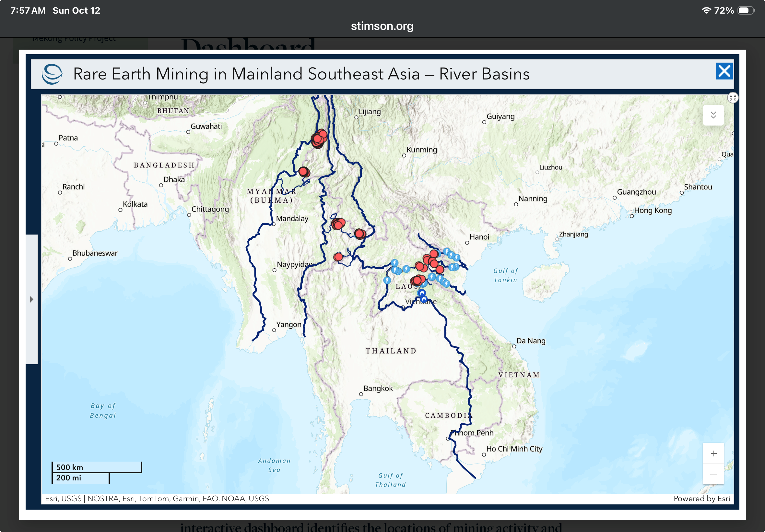The width and height of the screenshot is (765, 532).
Task: Click the globe logo beside the title
Action: pyautogui.click(x=52, y=74)
